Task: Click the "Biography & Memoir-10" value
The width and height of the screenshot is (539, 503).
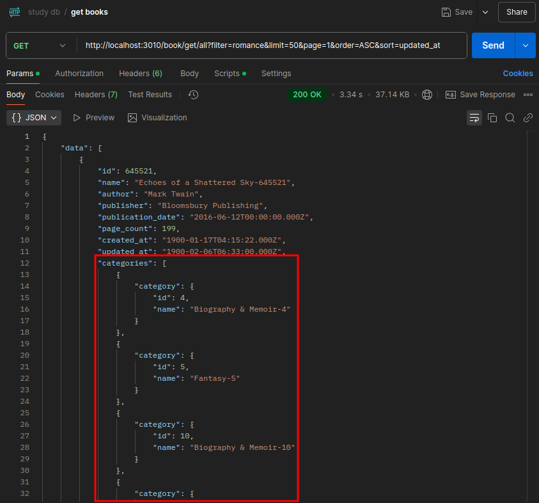Action: click(242, 447)
